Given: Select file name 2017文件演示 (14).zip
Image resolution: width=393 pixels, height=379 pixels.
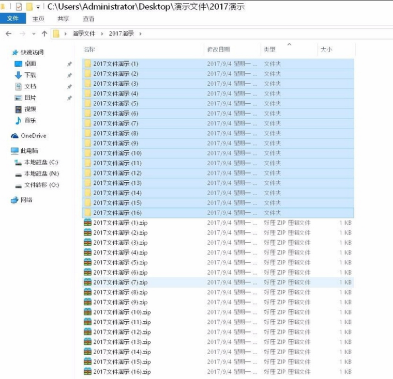Looking at the screenshot, I should tap(122, 352).
